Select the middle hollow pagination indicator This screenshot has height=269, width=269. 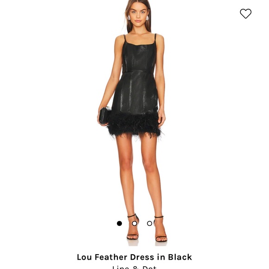click(x=134, y=224)
